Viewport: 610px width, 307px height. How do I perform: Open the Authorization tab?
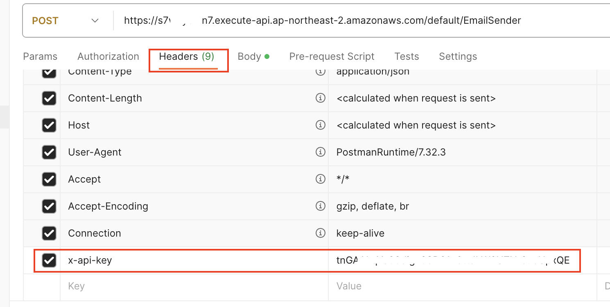pyautogui.click(x=108, y=56)
